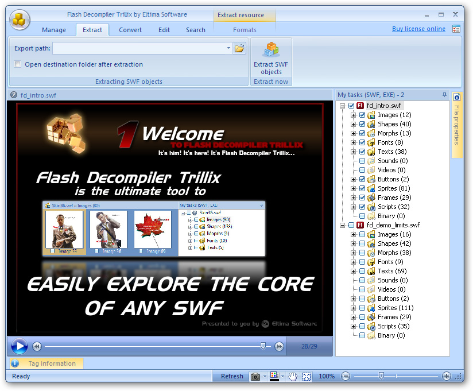Switch to the Convert tab
The width and height of the screenshot is (473, 391).
[x=130, y=30]
